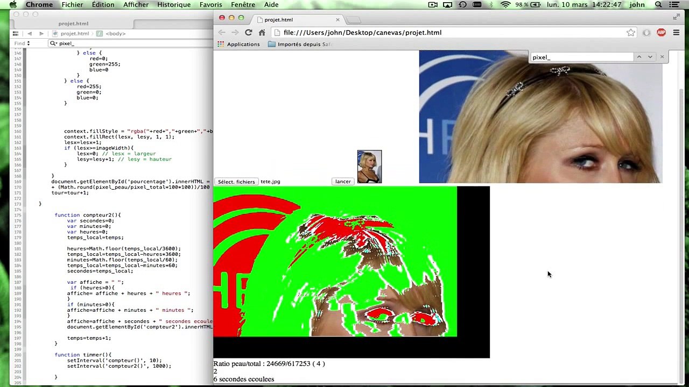Screen dimensions: 689x387
Task: Go forward in Chrome history
Action: [235, 33]
